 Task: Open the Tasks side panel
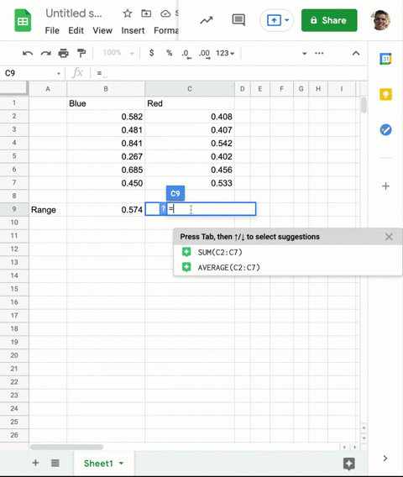pyautogui.click(x=385, y=130)
